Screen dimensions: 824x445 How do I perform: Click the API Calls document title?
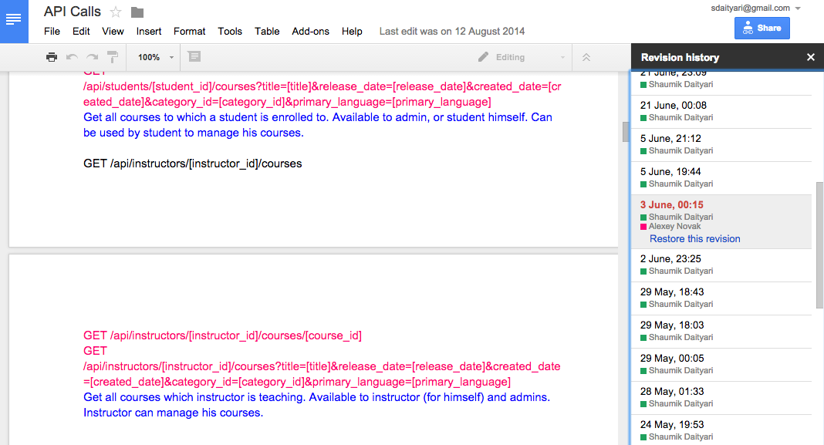pyautogui.click(x=73, y=12)
